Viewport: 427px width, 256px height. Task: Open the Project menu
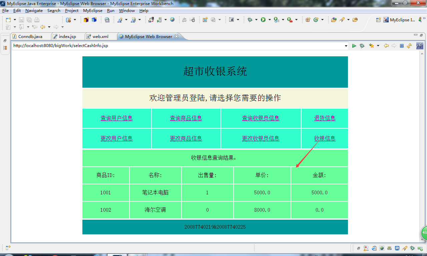pyautogui.click(x=72, y=11)
